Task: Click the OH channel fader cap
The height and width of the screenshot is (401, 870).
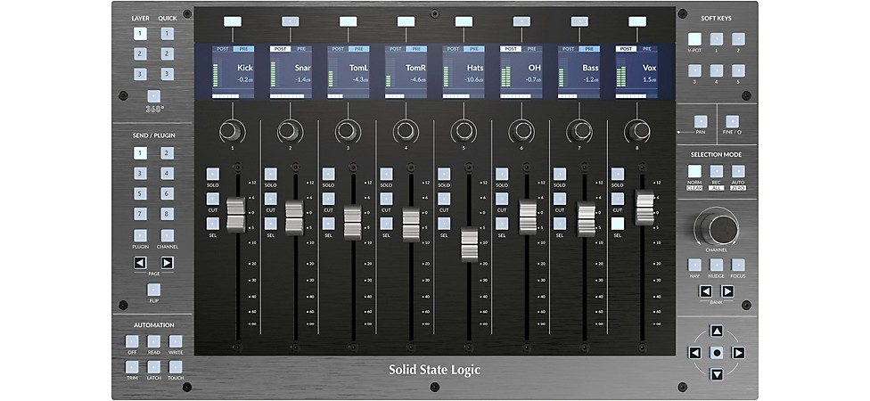Action: click(x=528, y=217)
